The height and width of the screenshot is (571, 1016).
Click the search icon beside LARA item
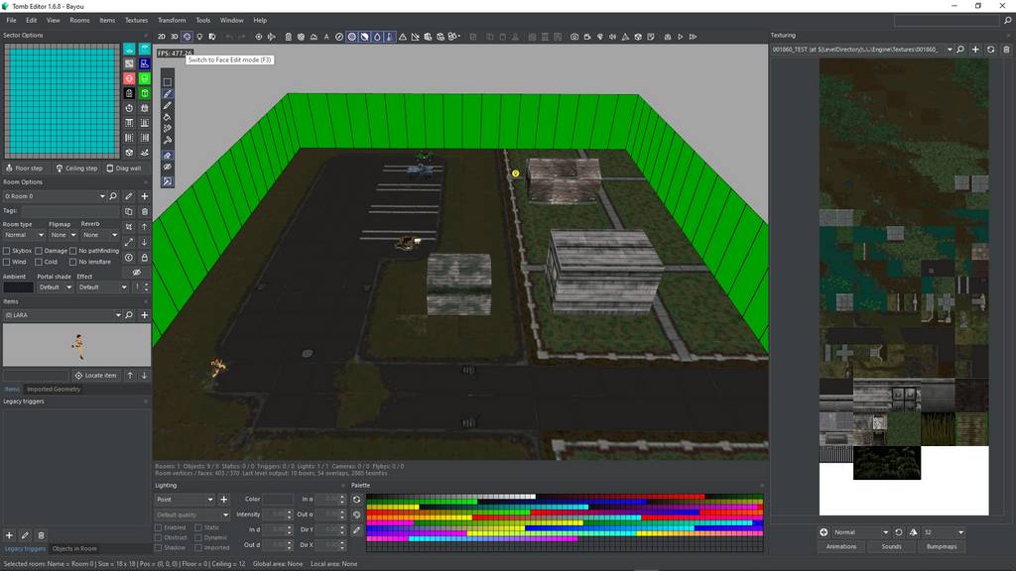pyautogui.click(x=129, y=315)
